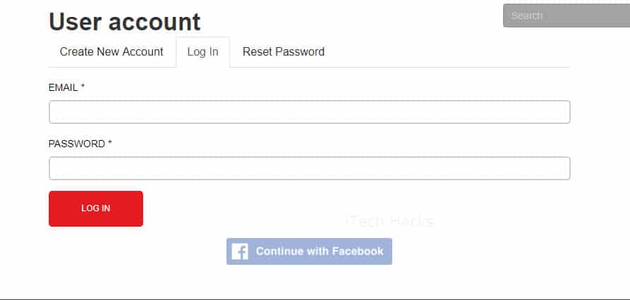Viewport: 630px width, 300px height.
Task: Click the Facebook logo icon
Action: coord(240,251)
